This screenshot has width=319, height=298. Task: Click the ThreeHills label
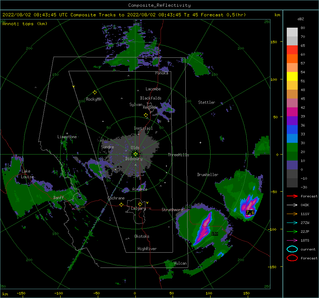click(x=178, y=155)
